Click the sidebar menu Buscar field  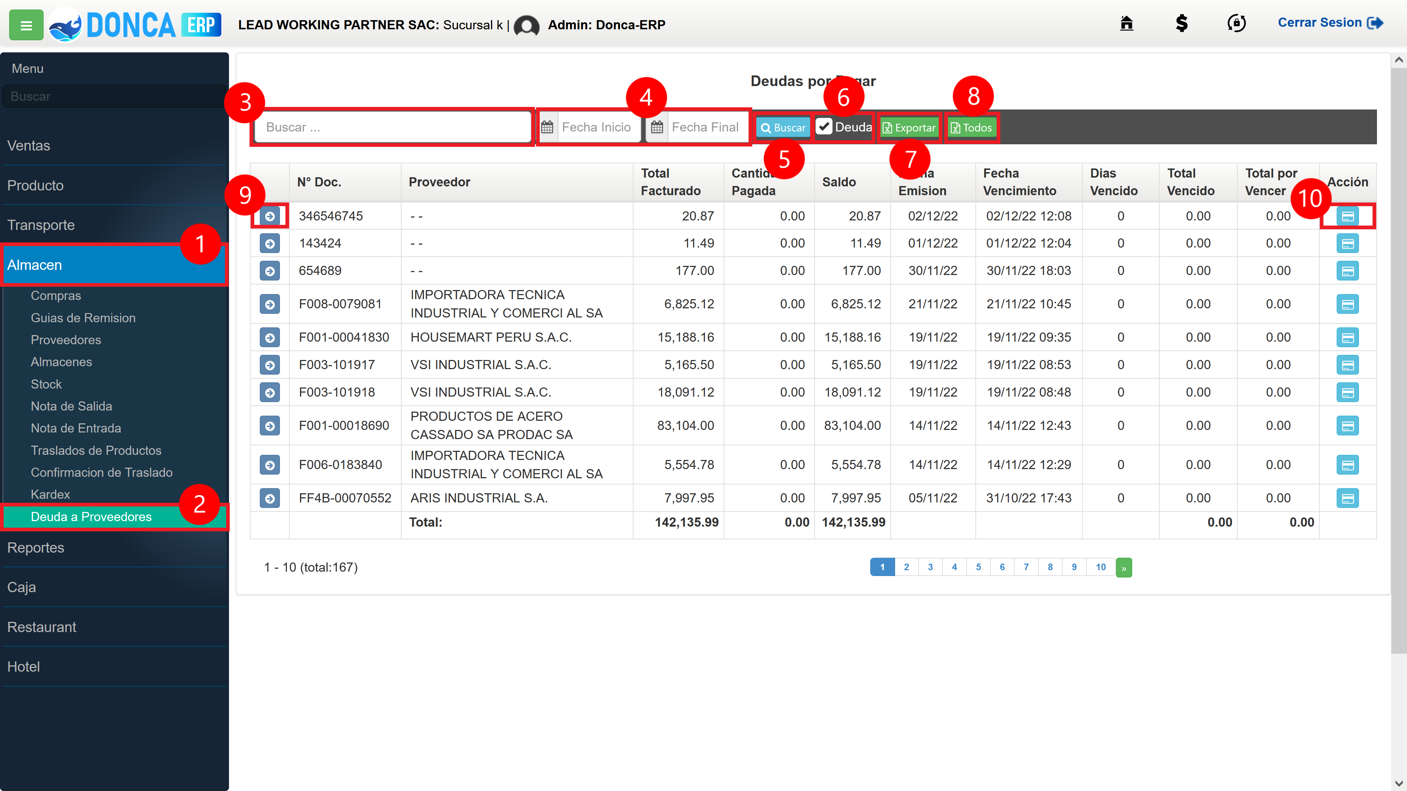114,97
